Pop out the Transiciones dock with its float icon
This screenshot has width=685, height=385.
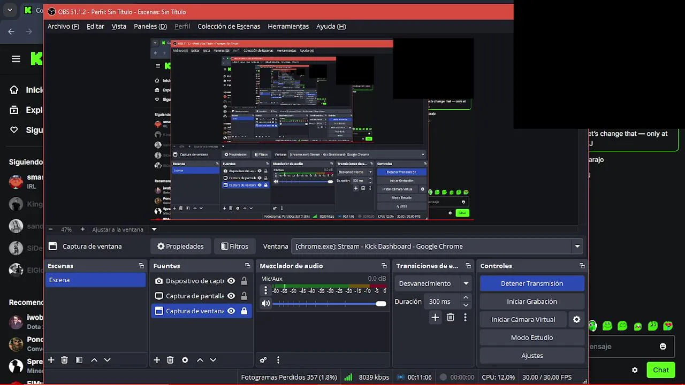(x=468, y=266)
